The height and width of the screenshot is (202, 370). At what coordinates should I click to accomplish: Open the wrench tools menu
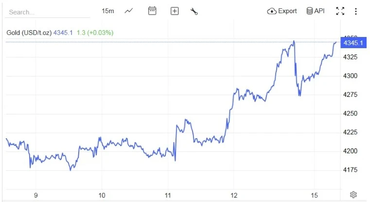point(194,11)
